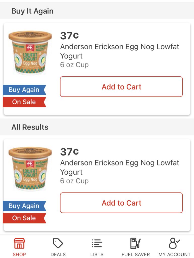Tap the All Results section header
This screenshot has width=194, height=258.
(x=30, y=127)
